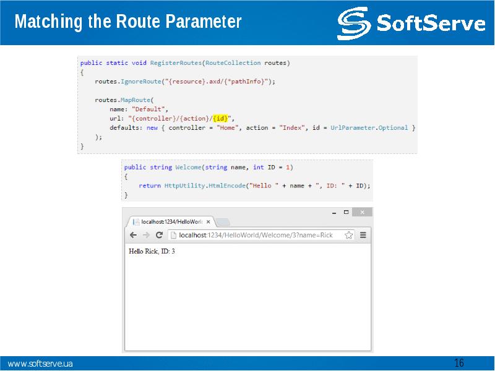Screen dimensions: 495x371
Task: Reload the localhost page
Action: pyautogui.click(x=159, y=235)
